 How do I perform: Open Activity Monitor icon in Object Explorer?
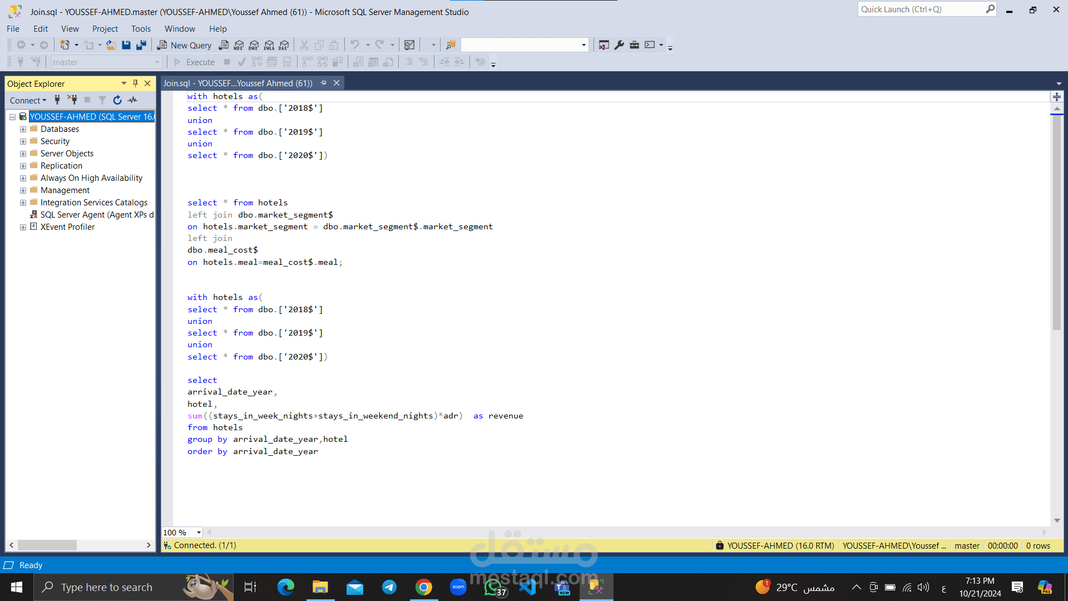click(132, 100)
